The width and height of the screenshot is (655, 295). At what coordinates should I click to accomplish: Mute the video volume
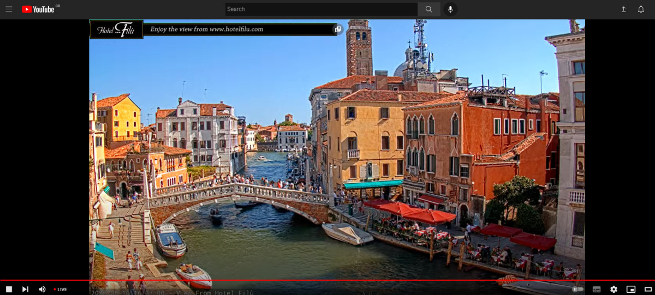tap(42, 289)
